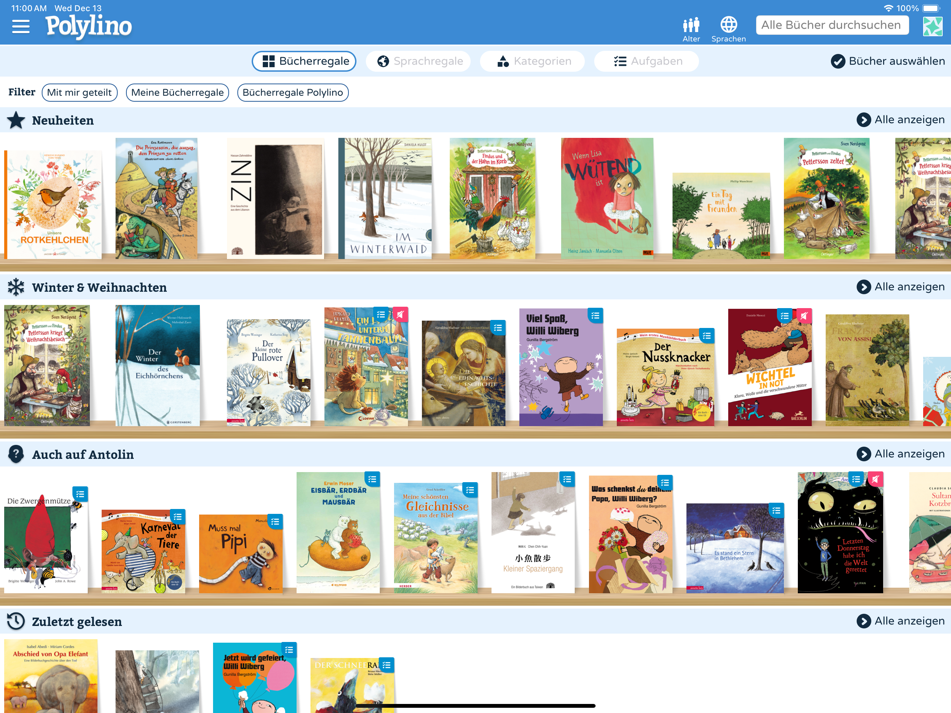
Task: Tap the tasks icon on Es stand ein Stern in Bethlehem
Action: pos(776,510)
